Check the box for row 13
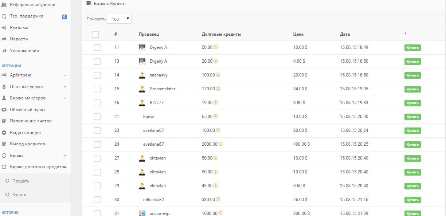This screenshot has width=446, height=216. click(x=97, y=61)
